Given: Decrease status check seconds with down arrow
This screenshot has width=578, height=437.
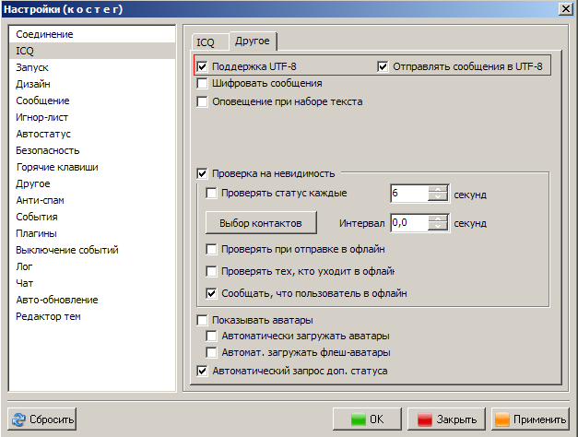Looking at the screenshot, I should pyautogui.click(x=438, y=197).
